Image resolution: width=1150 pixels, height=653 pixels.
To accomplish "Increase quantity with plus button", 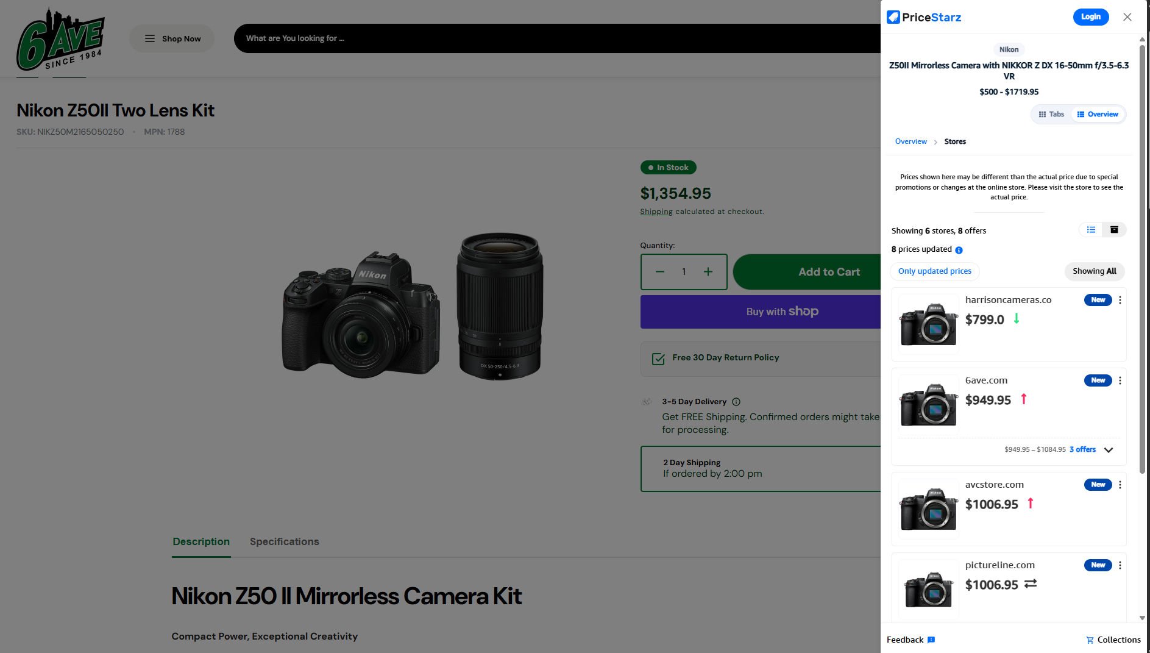I will point(708,272).
